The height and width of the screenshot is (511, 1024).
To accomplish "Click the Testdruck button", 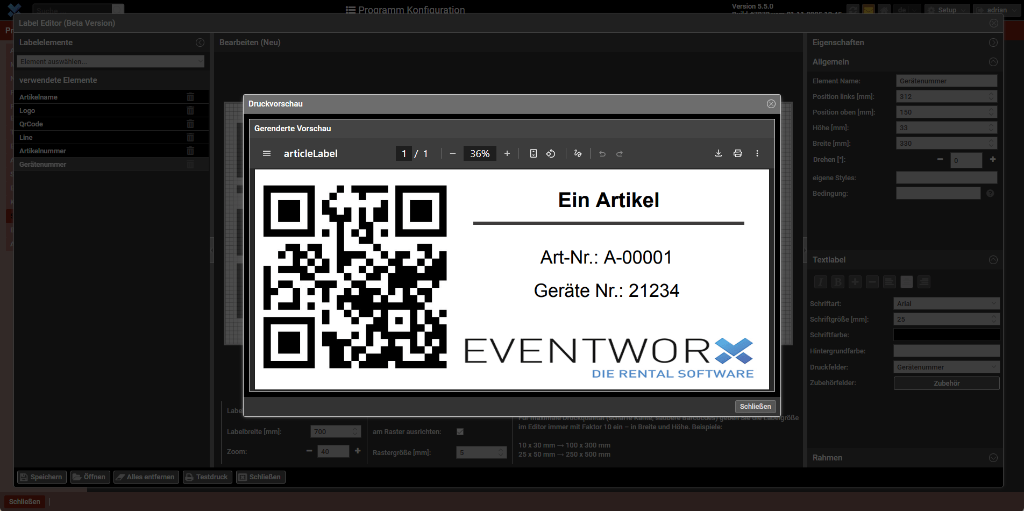I will click(x=207, y=477).
